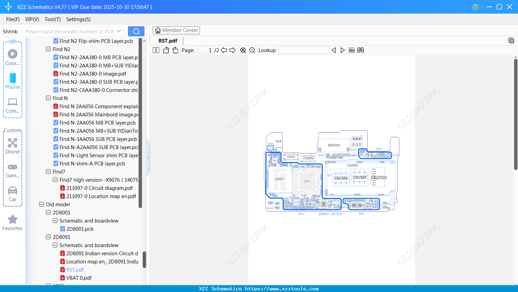Zoom out of the PDF
The image size is (518, 292).
(252, 50)
